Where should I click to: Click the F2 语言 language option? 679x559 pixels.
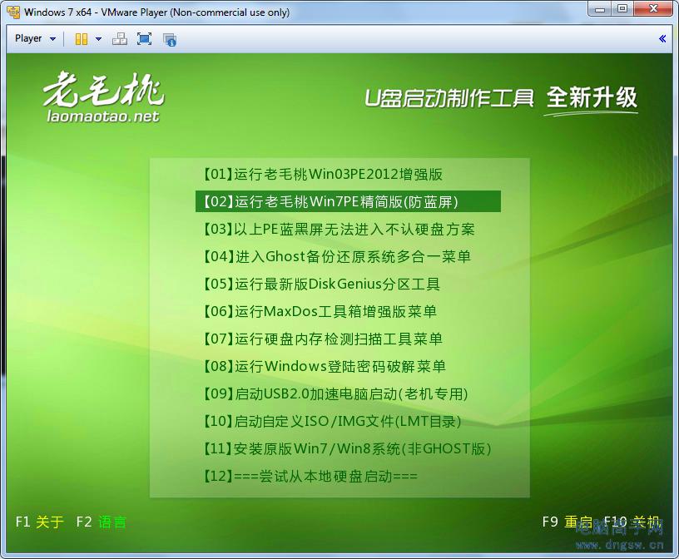(100, 522)
